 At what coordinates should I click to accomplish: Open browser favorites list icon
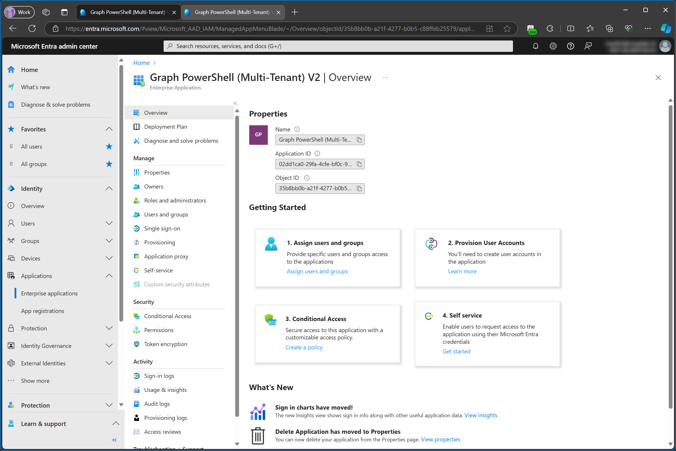(590, 29)
